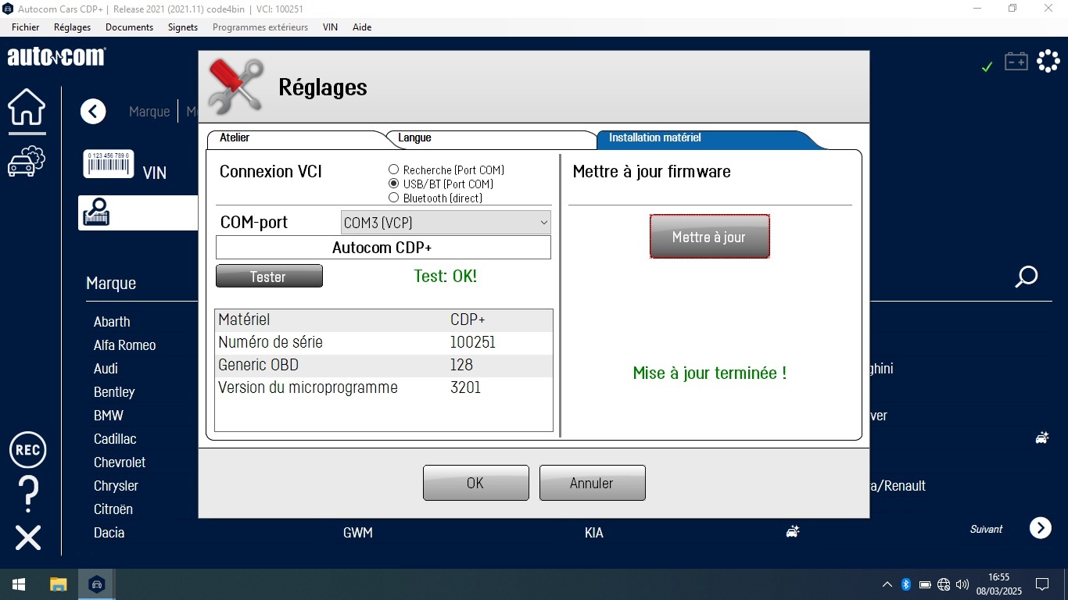Click the car icon in the Cadillac row
Image resolution: width=1068 pixels, height=600 pixels.
(1041, 438)
